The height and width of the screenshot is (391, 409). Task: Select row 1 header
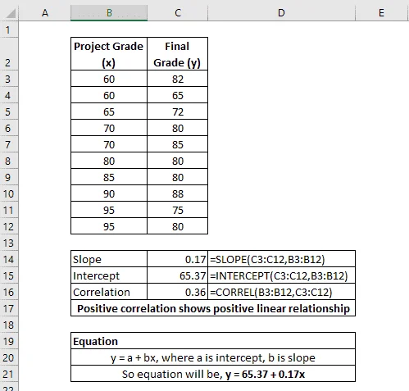(x=9, y=30)
